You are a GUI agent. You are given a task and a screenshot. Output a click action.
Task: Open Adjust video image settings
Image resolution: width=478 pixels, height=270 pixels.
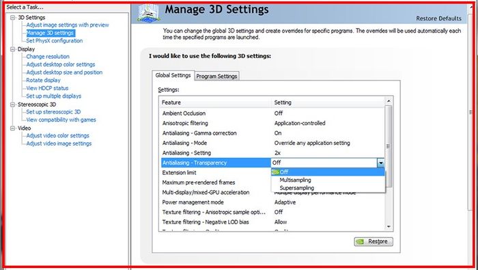[59, 144]
